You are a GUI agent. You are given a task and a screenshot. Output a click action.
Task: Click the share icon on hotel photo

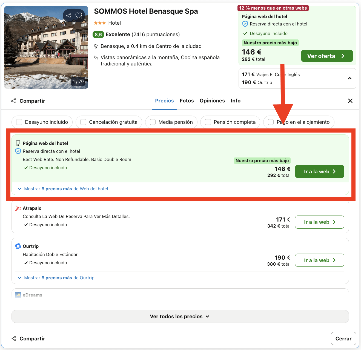[x=69, y=16]
